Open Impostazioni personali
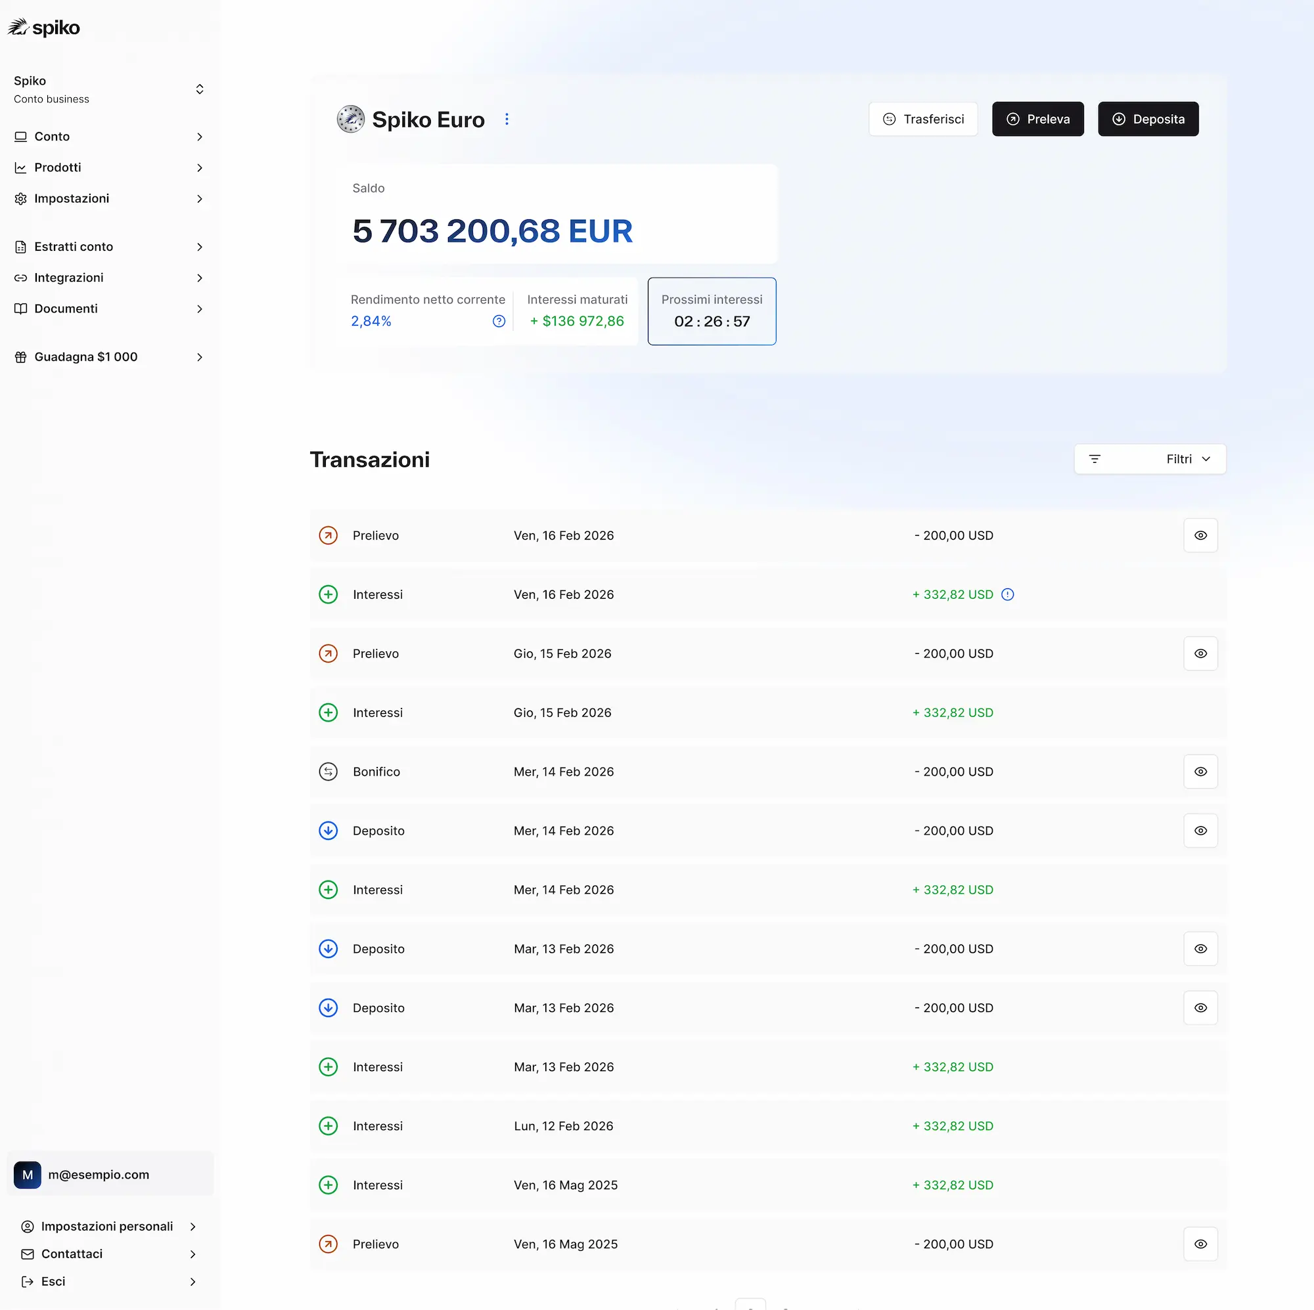Image resolution: width=1314 pixels, height=1310 pixels. pos(110,1226)
